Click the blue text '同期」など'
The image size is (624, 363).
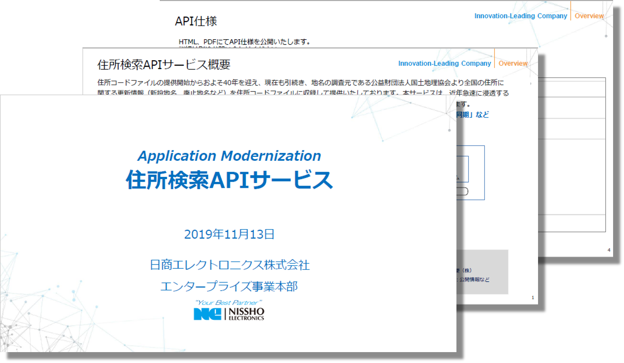coord(473,115)
